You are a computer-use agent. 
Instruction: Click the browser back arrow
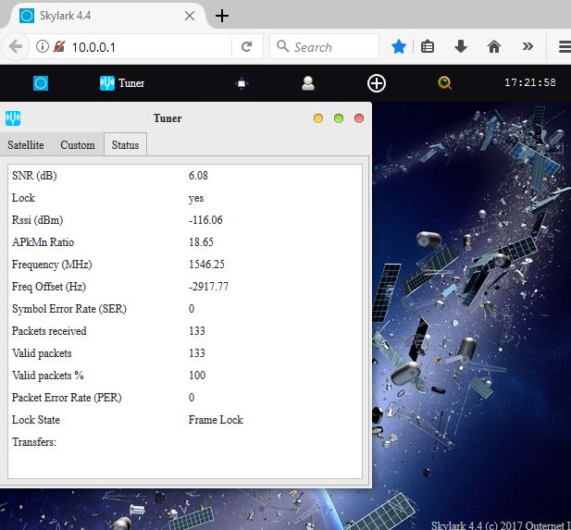pos(16,46)
